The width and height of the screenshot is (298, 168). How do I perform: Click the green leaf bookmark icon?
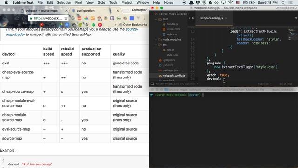[x=80, y=25]
